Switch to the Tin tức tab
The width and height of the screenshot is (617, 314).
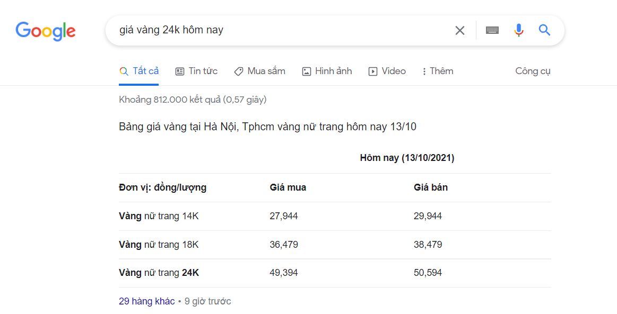tap(196, 71)
